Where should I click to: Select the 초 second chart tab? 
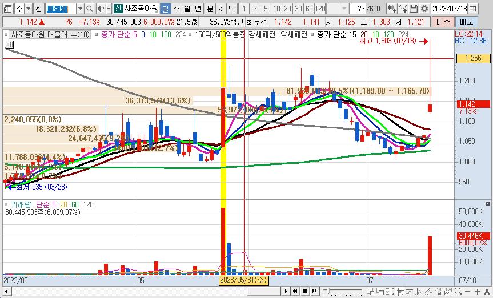tap(221, 9)
